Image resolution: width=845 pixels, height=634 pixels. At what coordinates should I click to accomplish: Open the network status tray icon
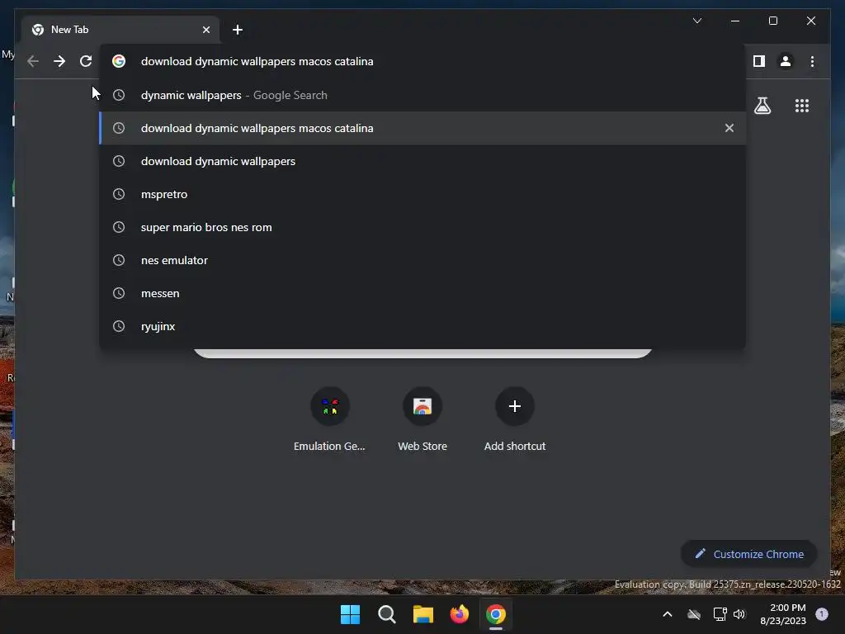point(720,614)
